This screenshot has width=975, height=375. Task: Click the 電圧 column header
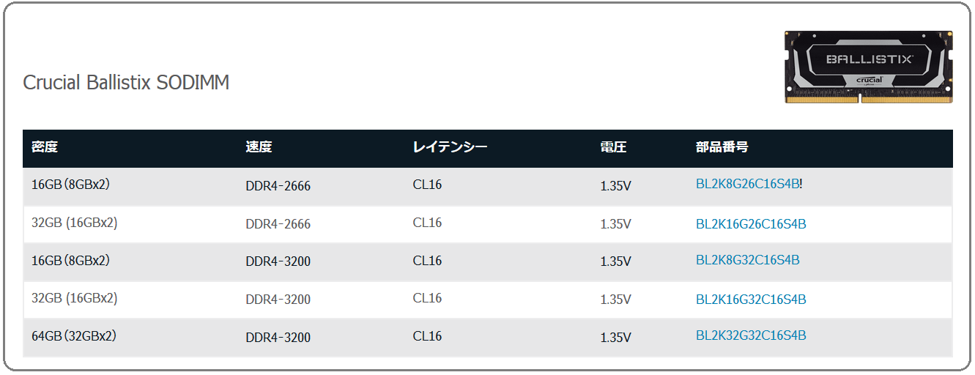tap(613, 147)
